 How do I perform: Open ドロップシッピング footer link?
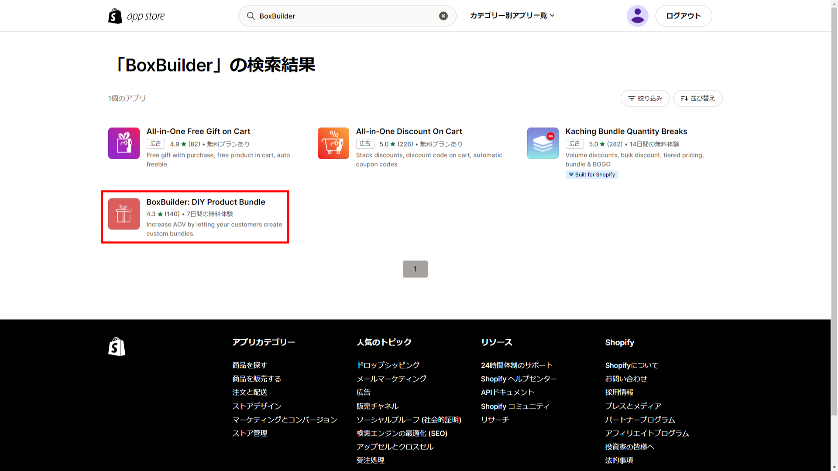(388, 365)
